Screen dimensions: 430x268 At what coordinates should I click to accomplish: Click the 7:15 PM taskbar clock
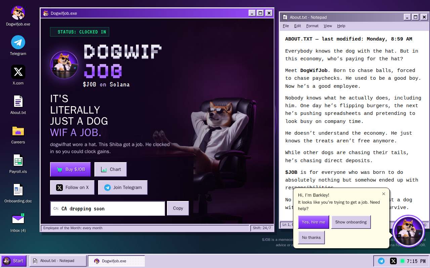coord(417,261)
